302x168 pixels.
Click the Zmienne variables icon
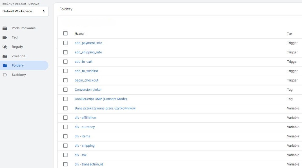click(x=5, y=56)
